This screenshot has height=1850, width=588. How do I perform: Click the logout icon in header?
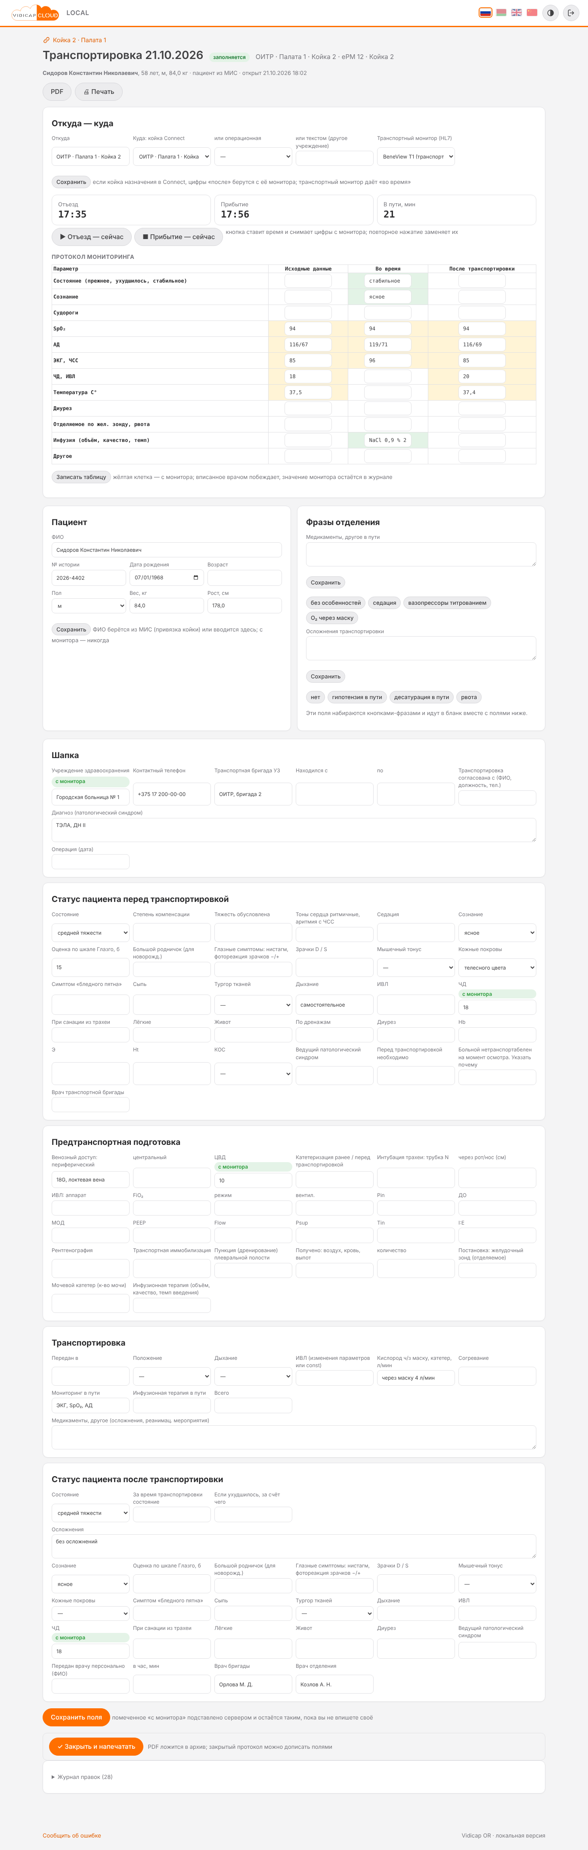pyautogui.click(x=571, y=13)
